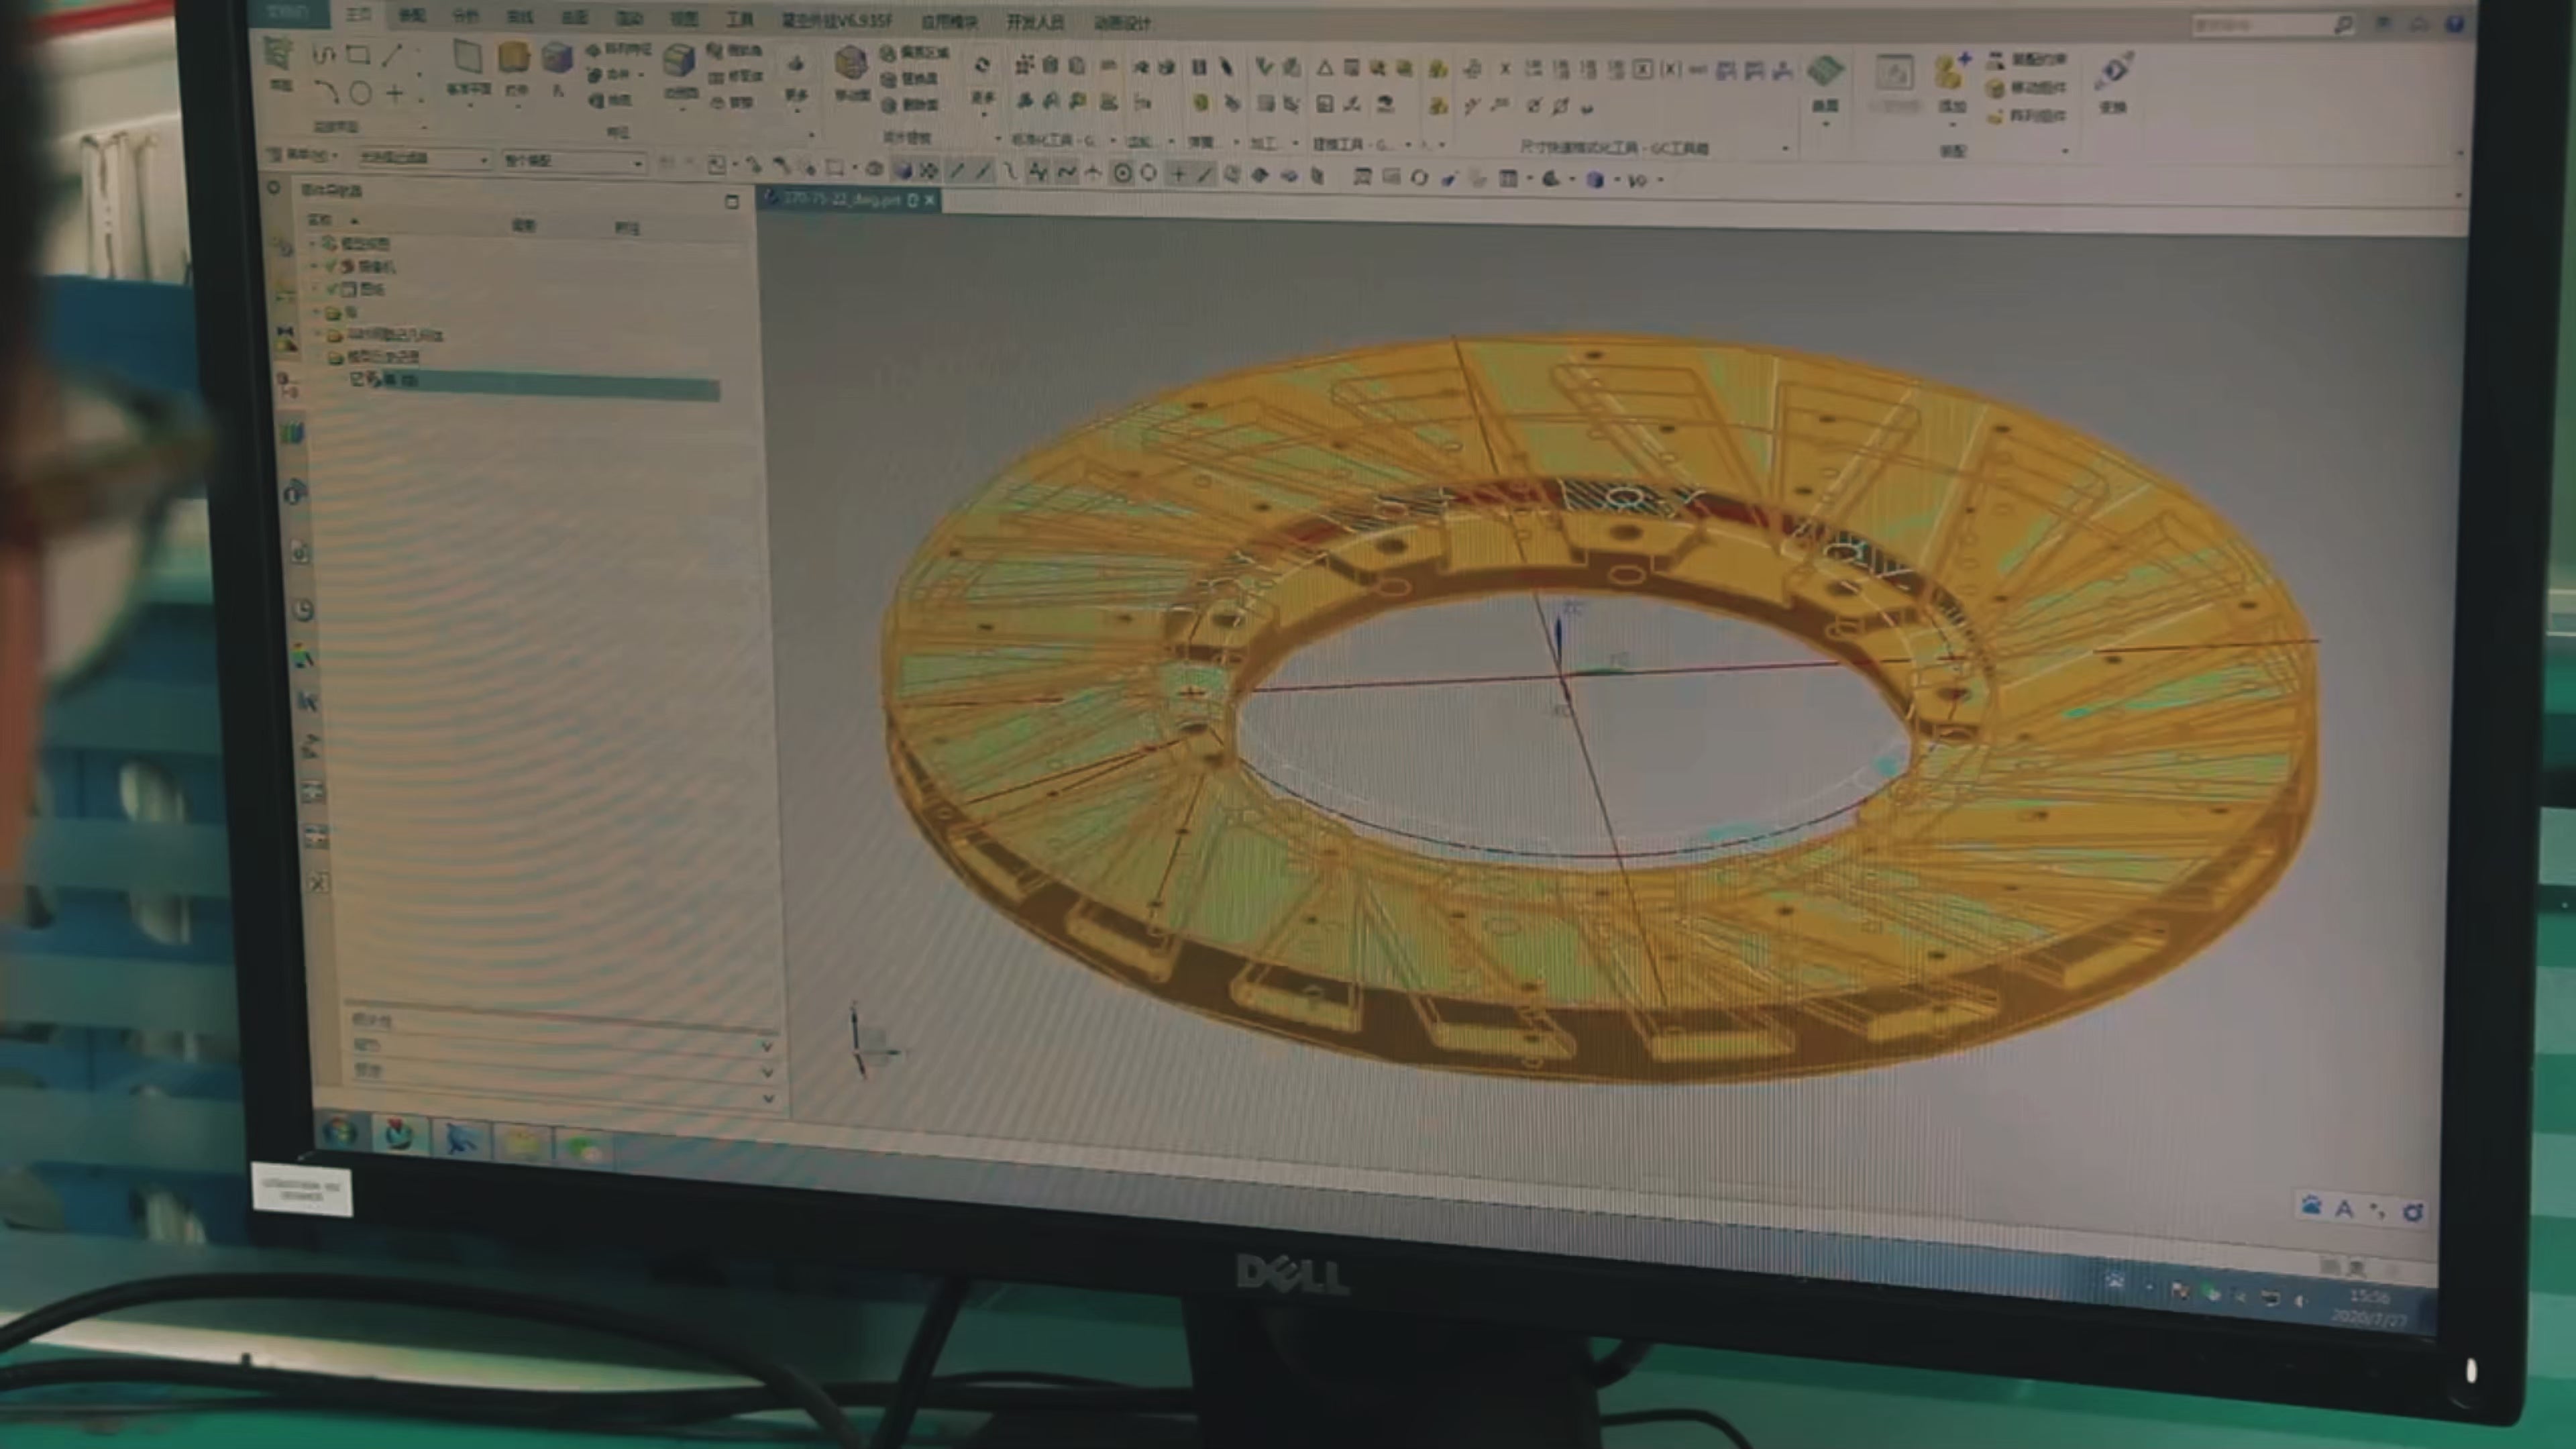Viewport: 2576px width, 1449px height.
Task: Click the gear settings icon of navigator panel
Action: [x=274, y=188]
